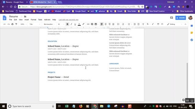The image size is (195, 109).
Task: Open line spacing options
Action: pos(118,24)
